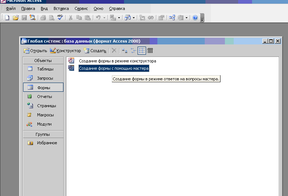This screenshot has height=196, width=288.
Task: Click the Open folder toolbar icon
Action: (16, 18)
